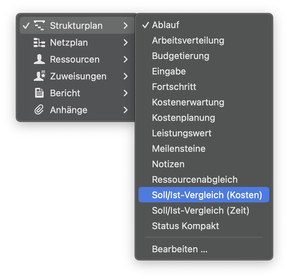The height and width of the screenshot is (279, 289).
Task: Click the Bericht report document icon
Action: click(x=40, y=93)
